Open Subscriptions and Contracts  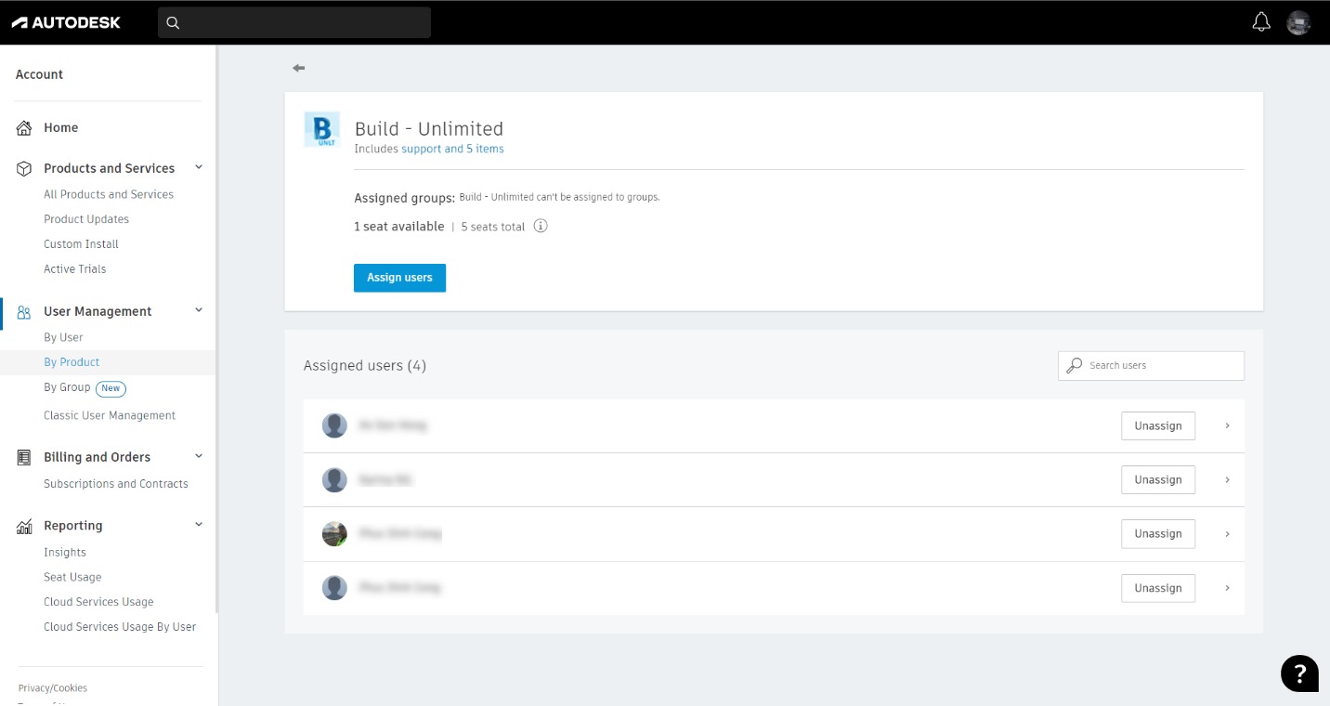point(116,484)
